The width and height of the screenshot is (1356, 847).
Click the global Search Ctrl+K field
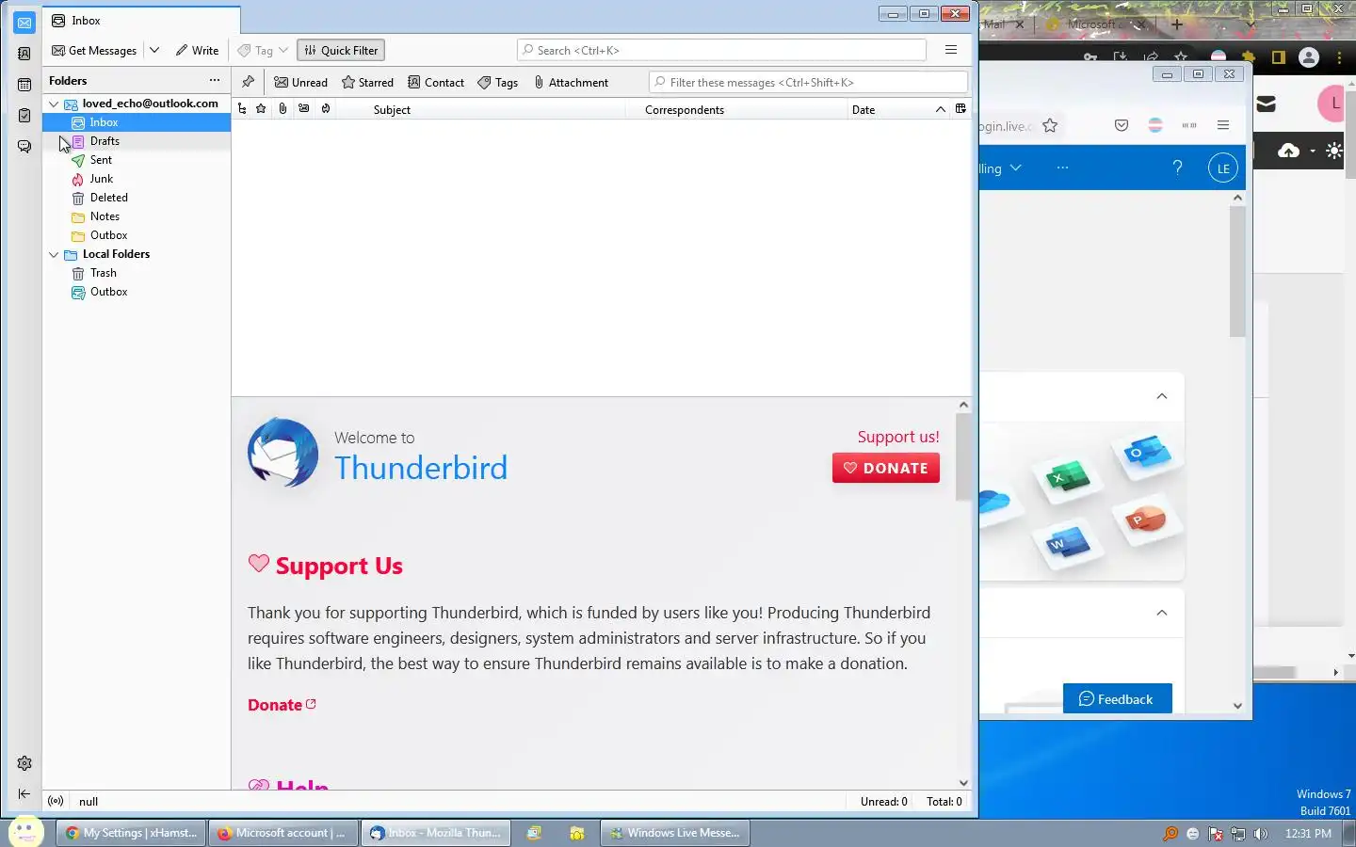721,51
